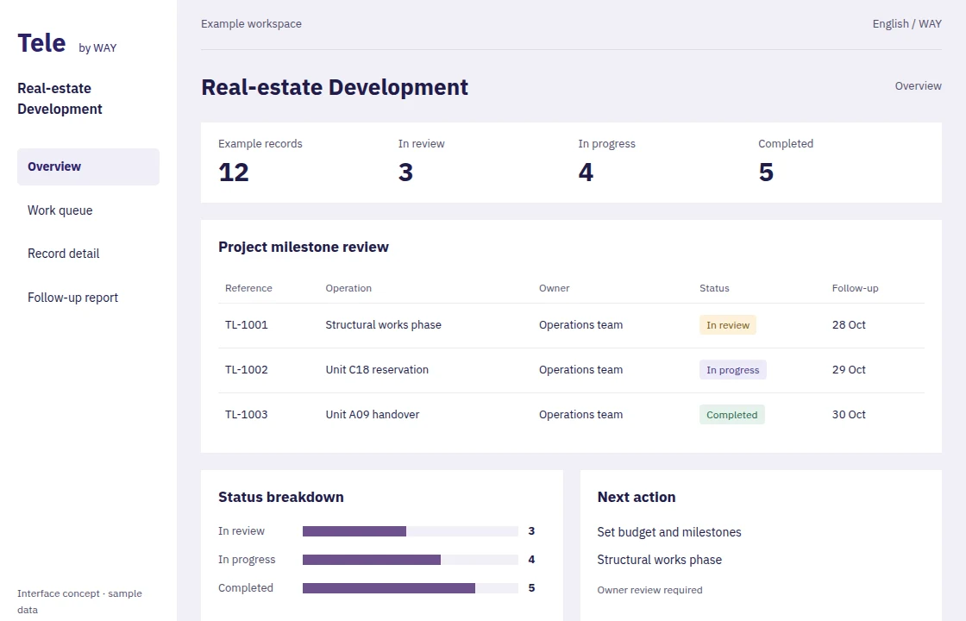
Task: Open record TL-1003
Action: 247,415
